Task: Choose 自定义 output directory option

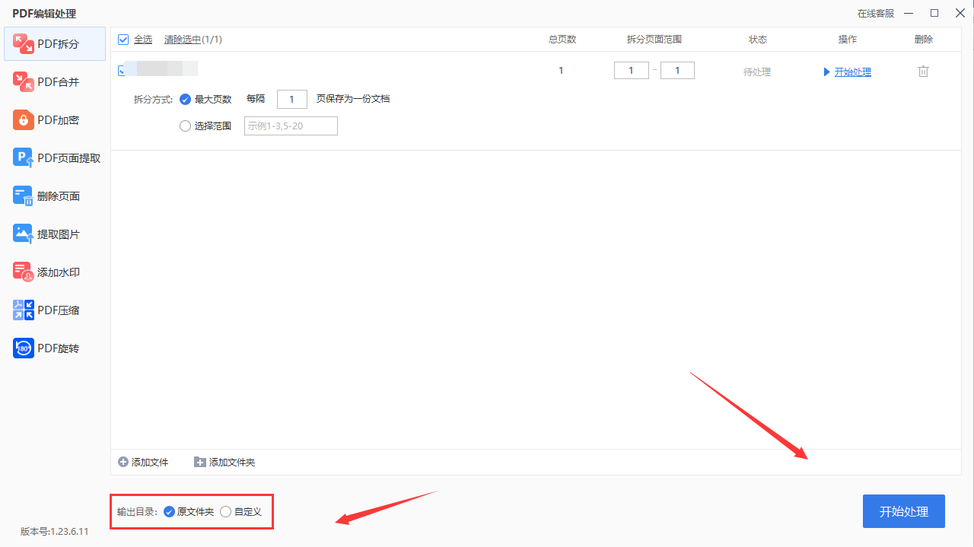Action: tap(225, 512)
